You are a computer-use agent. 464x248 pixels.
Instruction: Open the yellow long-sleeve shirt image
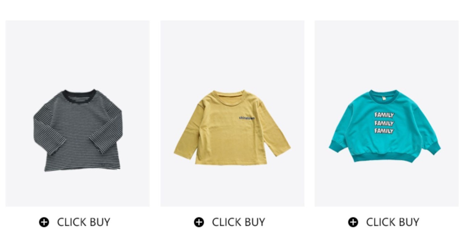pos(232,114)
